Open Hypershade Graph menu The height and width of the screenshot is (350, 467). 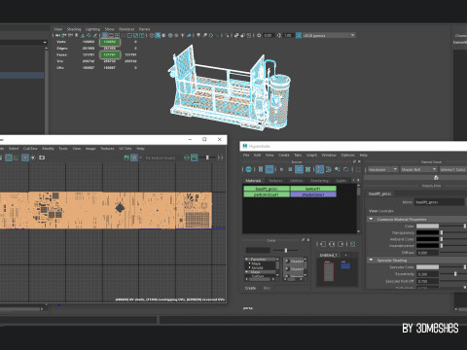coord(311,156)
